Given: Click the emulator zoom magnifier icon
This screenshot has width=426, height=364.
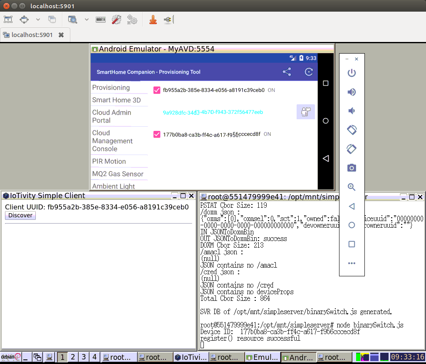Looking at the screenshot, I should tap(352, 187).
